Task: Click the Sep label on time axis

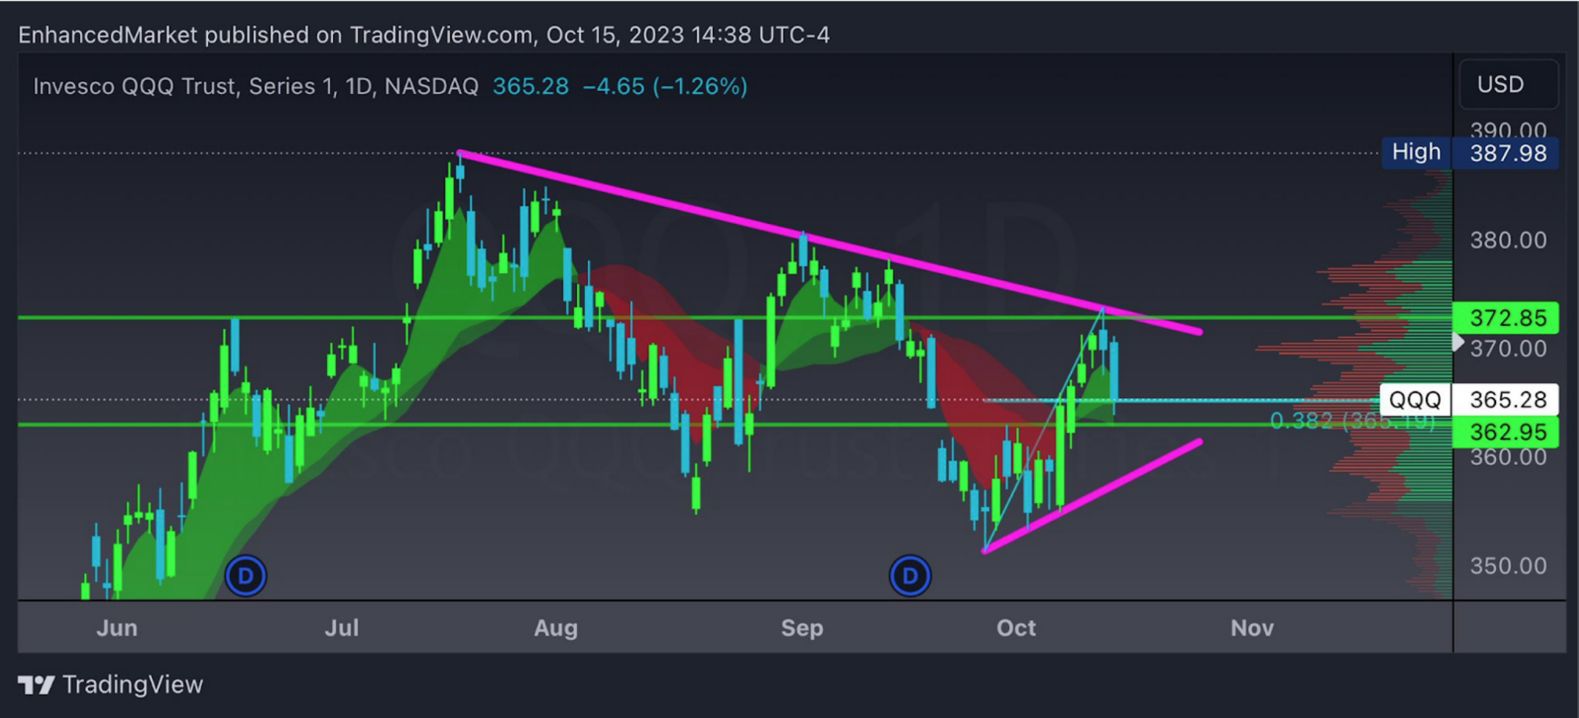Action: pyautogui.click(x=802, y=628)
